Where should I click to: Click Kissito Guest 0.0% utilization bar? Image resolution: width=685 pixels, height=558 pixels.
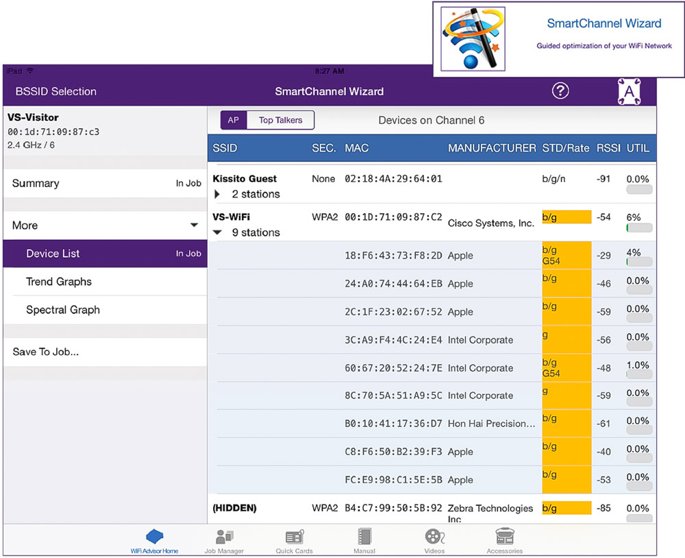coord(640,189)
